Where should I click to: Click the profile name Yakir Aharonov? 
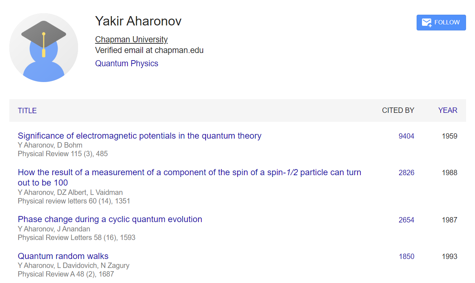coord(138,21)
